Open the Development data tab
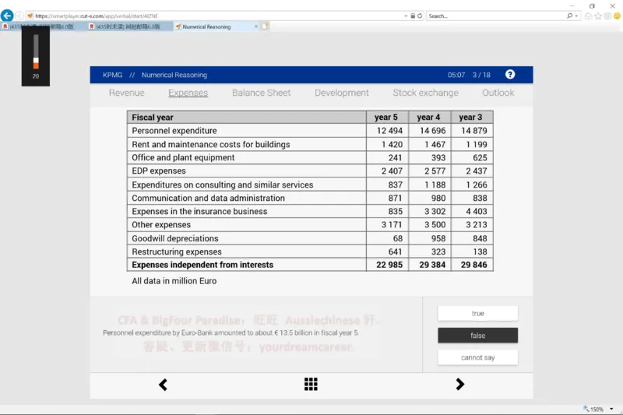 coord(342,93)
